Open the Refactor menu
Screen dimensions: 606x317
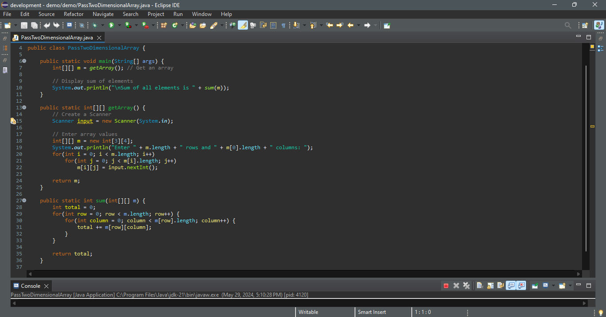point(73,14)
